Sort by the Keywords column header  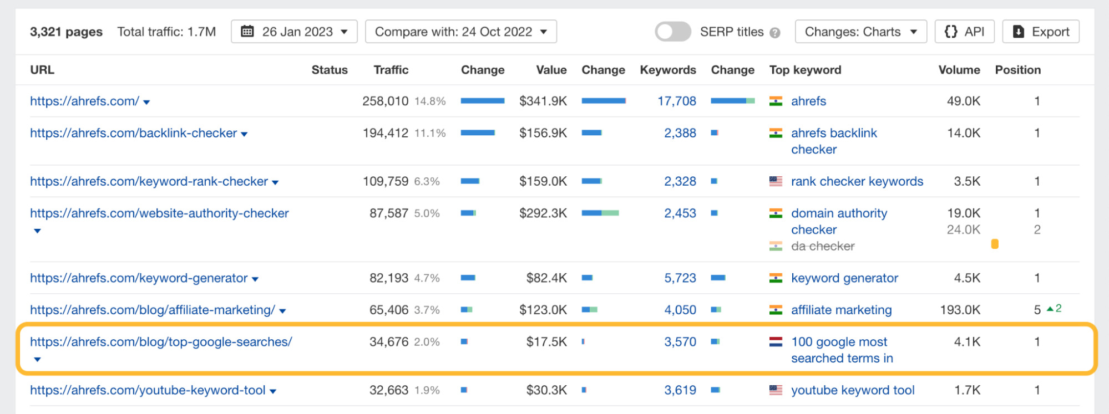tap(668, 70)
